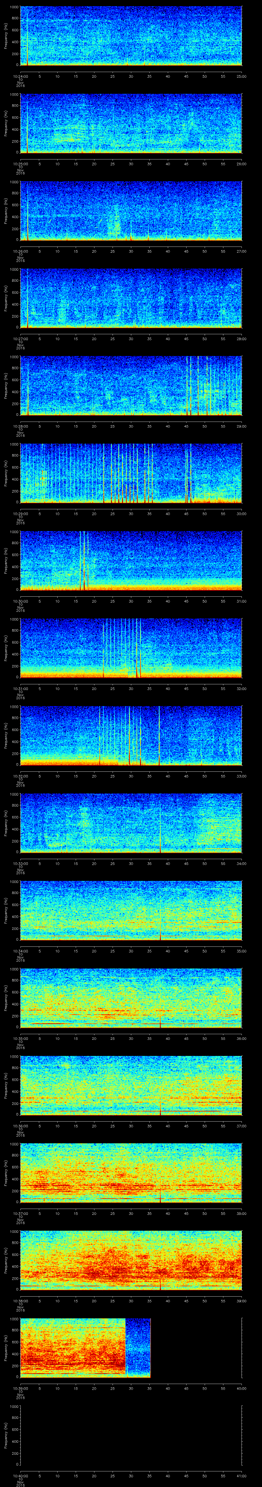Viewport: 262px width, 1487px height.
Task: Select the '200' frequency tick of 10:36:00 panel
Action: [x=16, y=1103]
